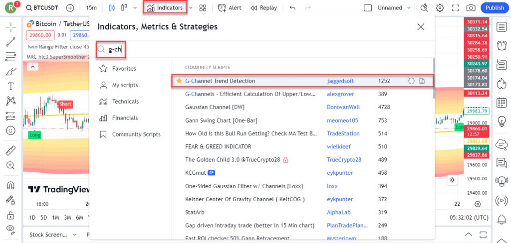Open the user profile avatar R
The height and width of the screenshot is (243, 511).
pos(11,8)
